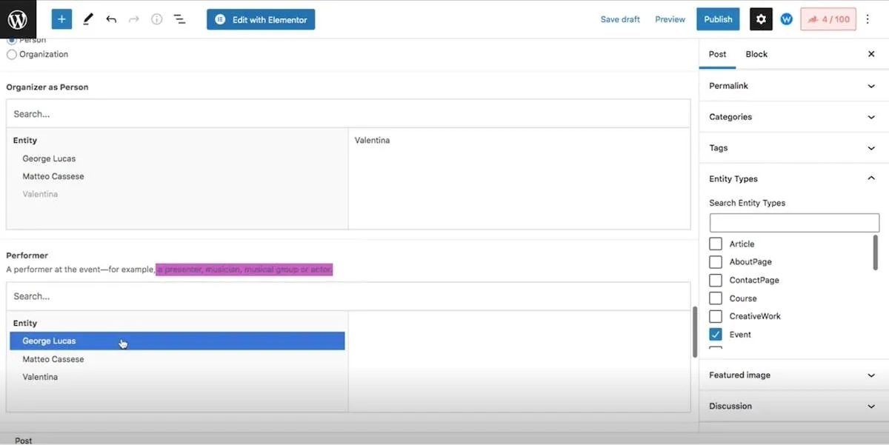Open the WordLift W icon panel

tap(787, 19)
